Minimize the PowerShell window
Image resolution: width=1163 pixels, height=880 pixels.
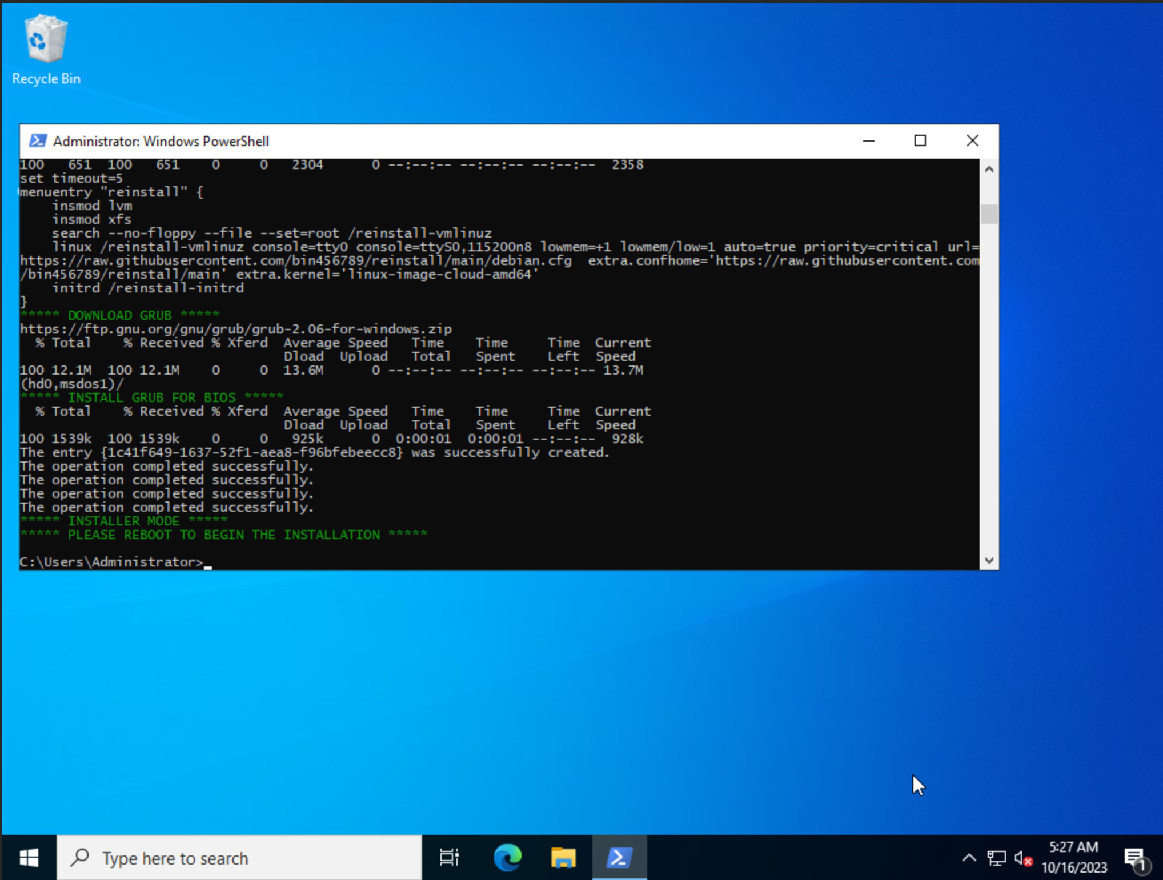(869, 141)
